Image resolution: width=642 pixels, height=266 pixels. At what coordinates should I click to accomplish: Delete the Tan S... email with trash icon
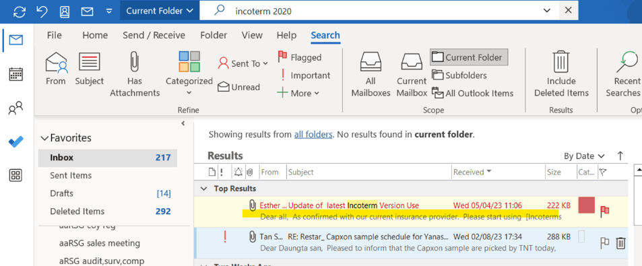[620, 243]
